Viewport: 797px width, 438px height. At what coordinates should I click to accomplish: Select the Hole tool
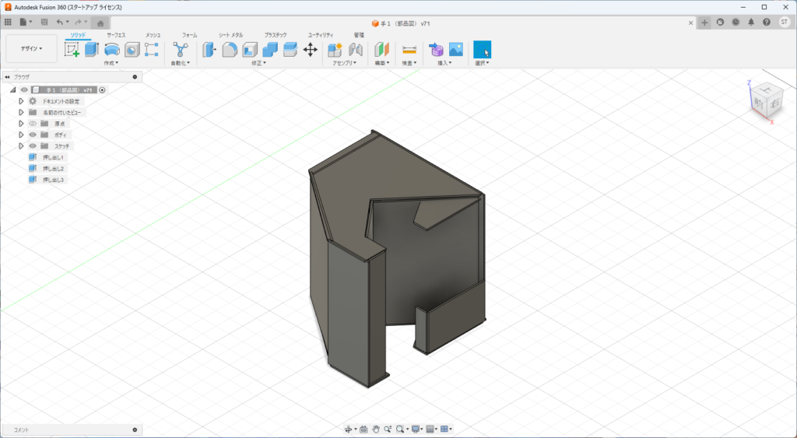click(132, 50)
